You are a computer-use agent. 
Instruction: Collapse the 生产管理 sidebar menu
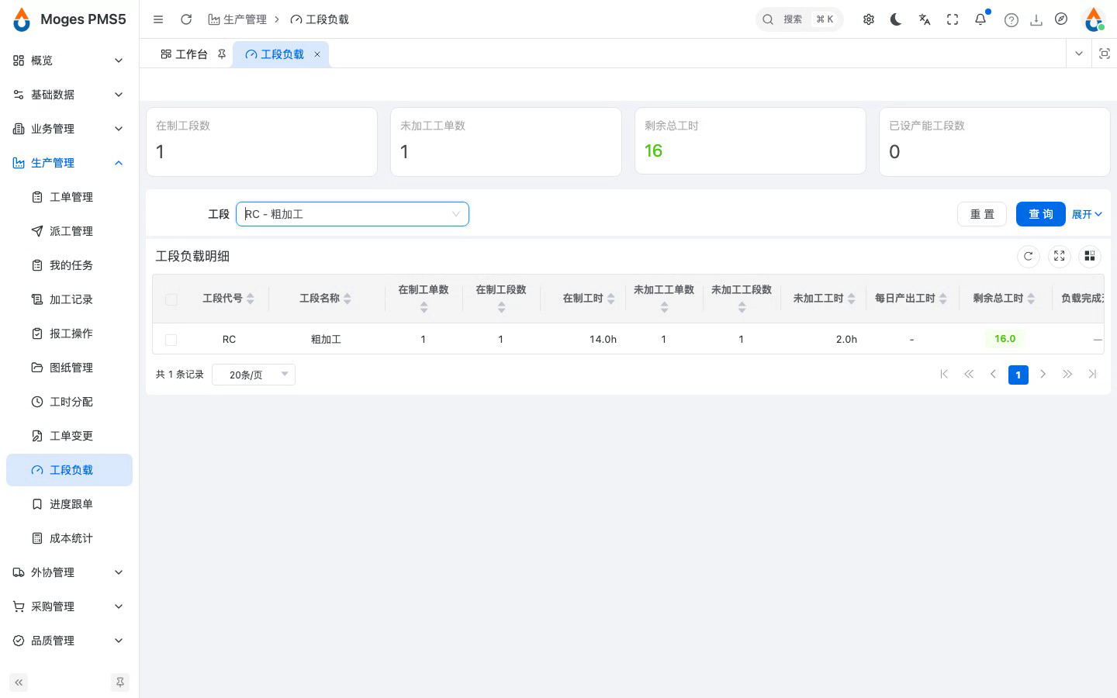(68, 163)
